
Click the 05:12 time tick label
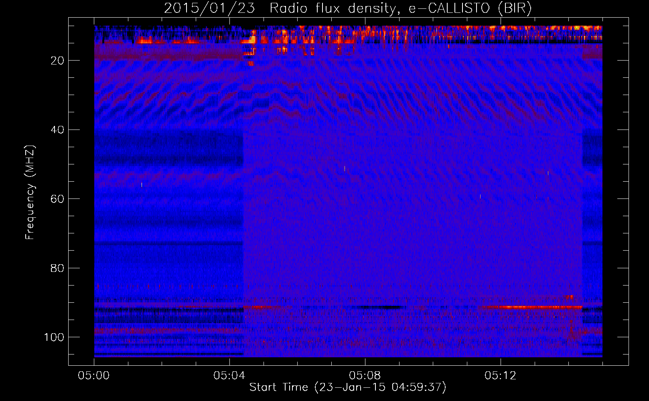pos(501,376)
